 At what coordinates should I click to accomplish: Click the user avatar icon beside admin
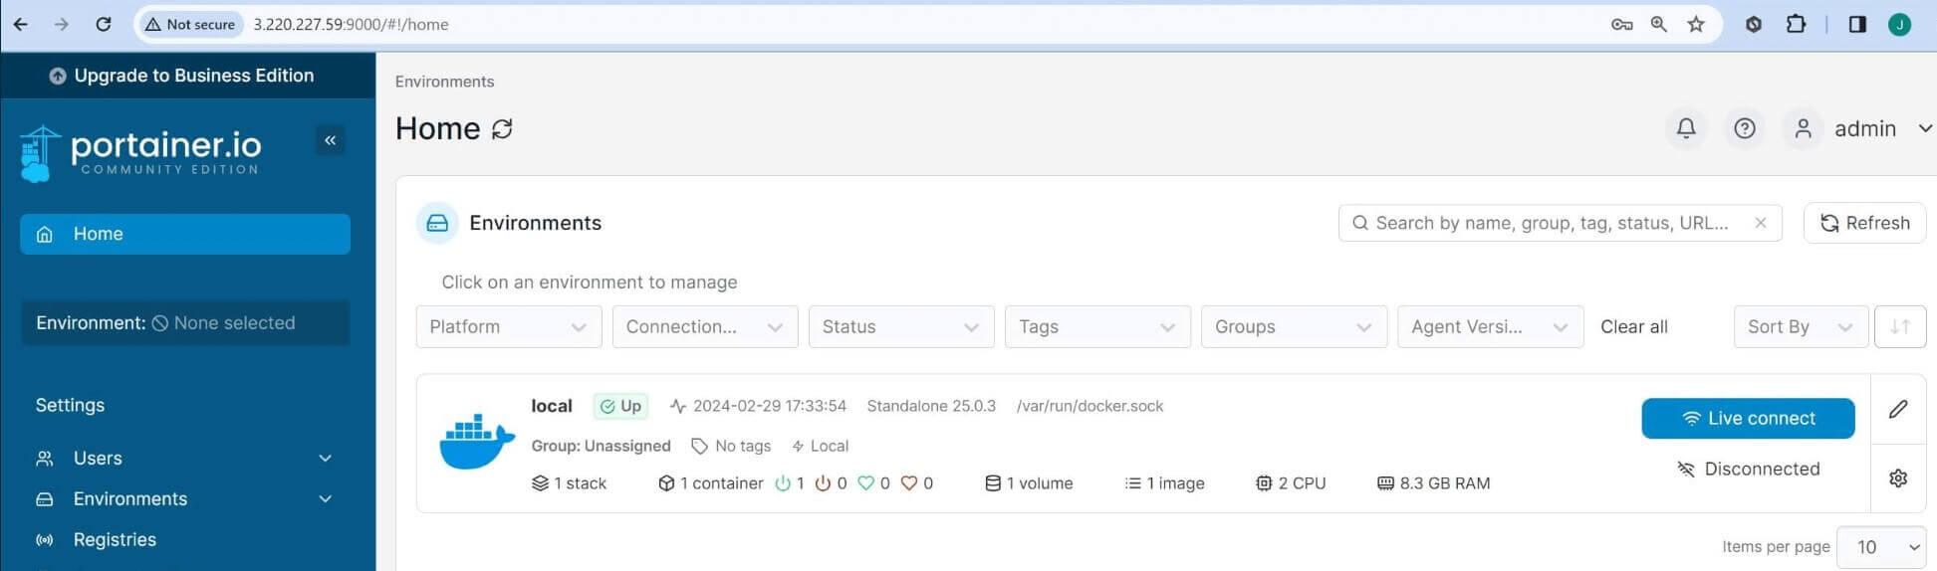(x=1803, y=128)
